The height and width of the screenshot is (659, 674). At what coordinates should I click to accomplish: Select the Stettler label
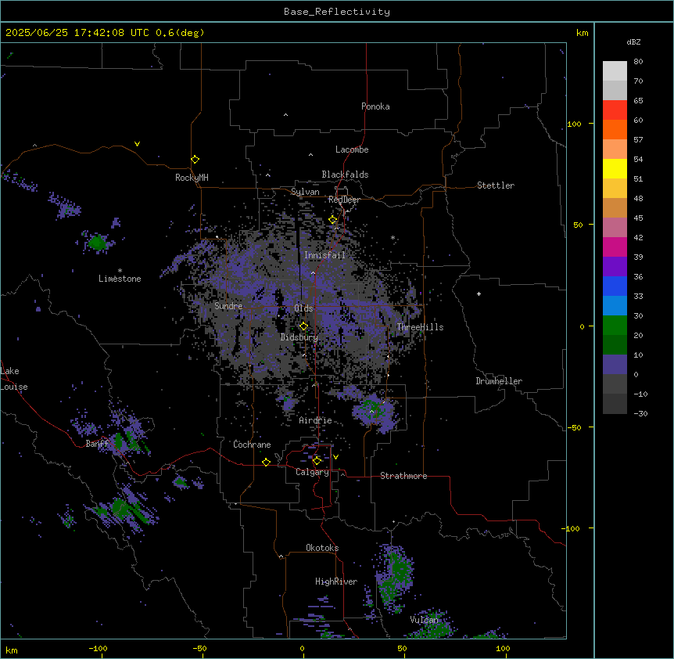[x=496, y=185]
